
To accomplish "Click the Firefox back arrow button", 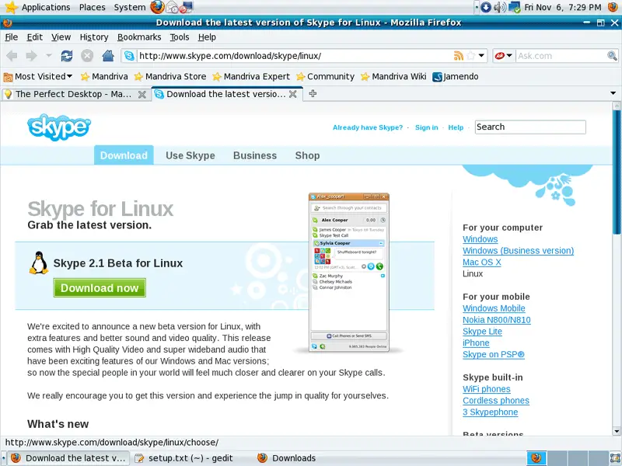I will pos(12,56).
